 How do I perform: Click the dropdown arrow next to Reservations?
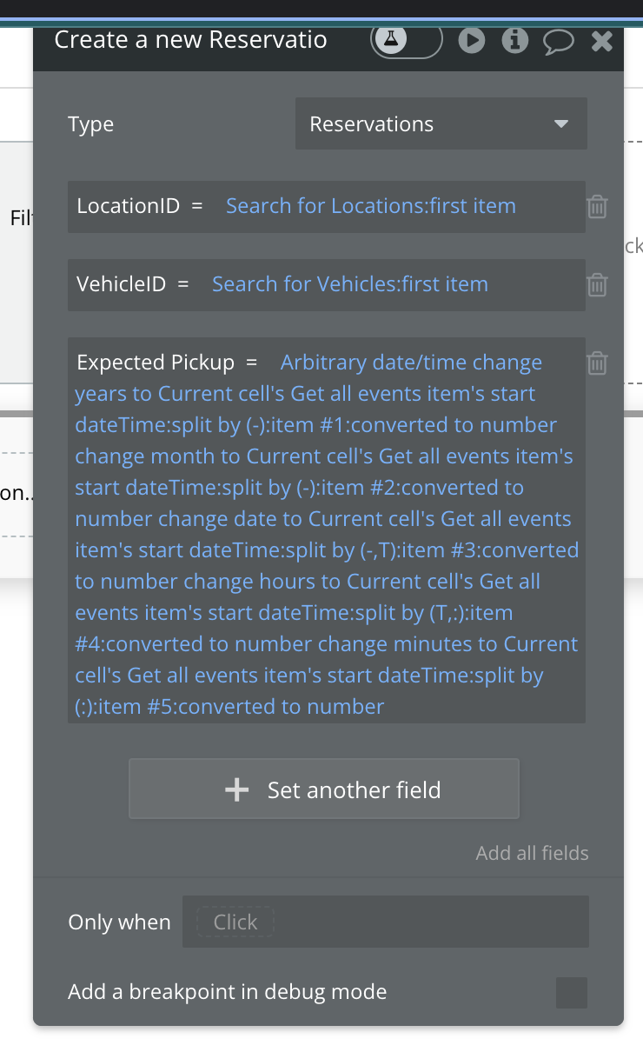(561, 124)
